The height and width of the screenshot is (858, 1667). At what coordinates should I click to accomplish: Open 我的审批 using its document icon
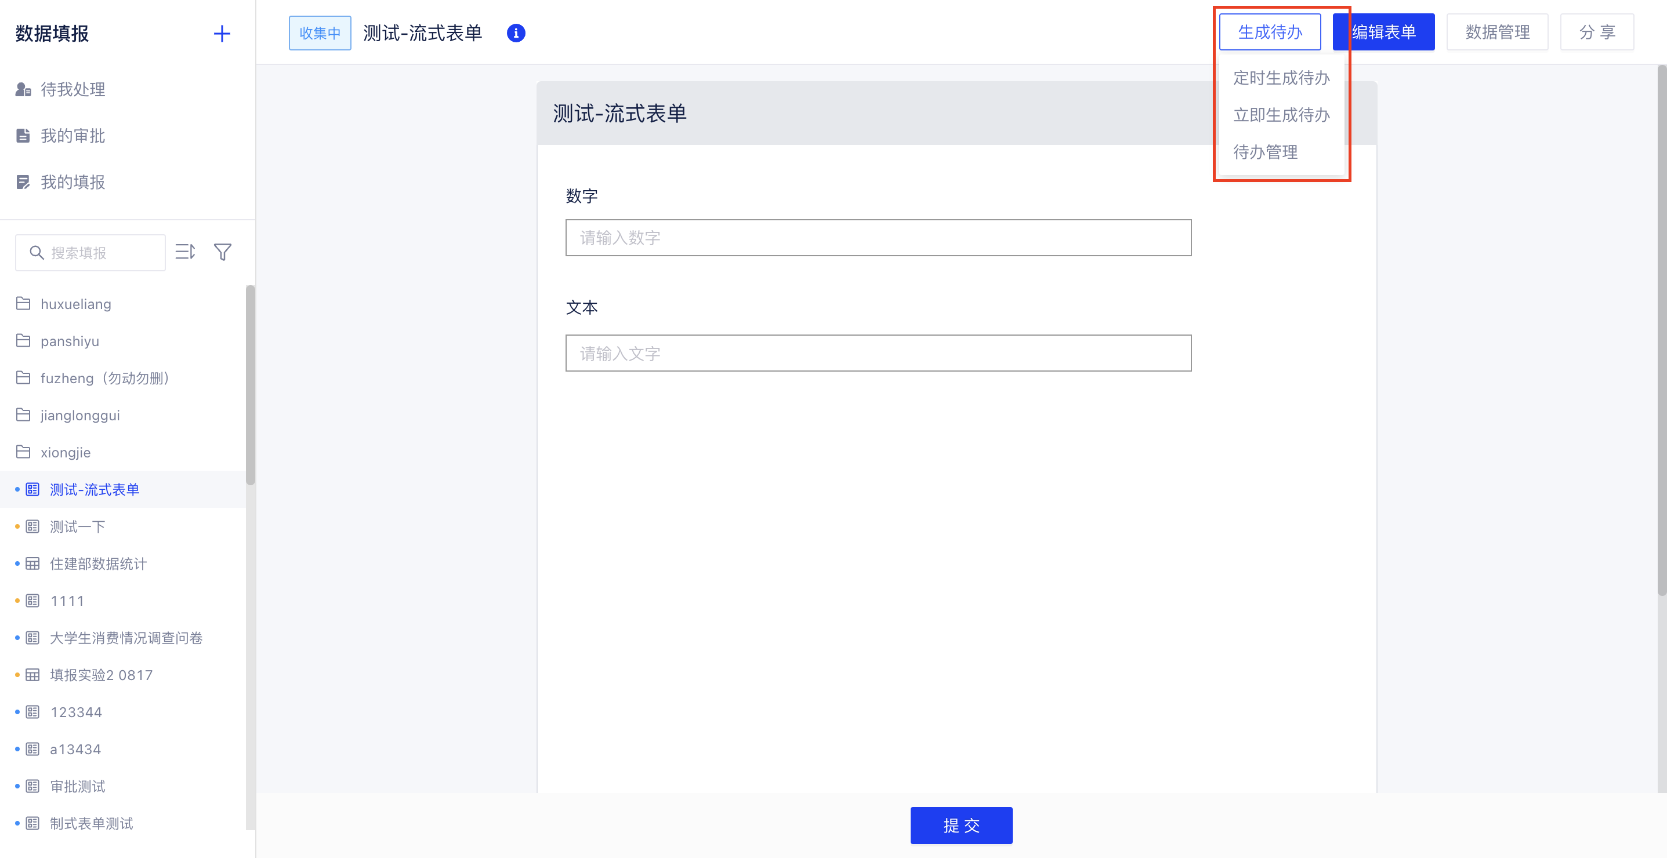click(22, 136)
